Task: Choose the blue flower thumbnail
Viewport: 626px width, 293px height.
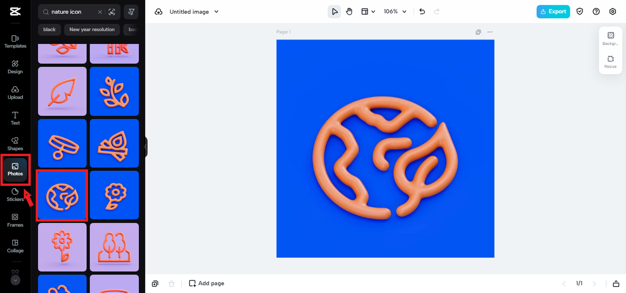Action: coord(114,195)
